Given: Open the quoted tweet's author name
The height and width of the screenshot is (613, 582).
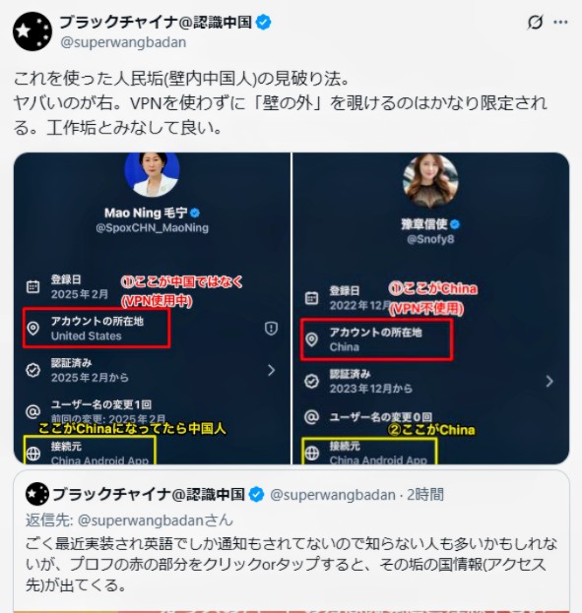Looking at the screenshot, I should pyautogui.click(x=149, y=495).
